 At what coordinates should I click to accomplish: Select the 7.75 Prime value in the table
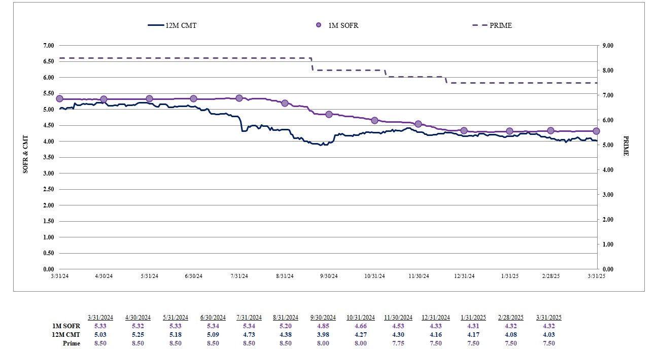point(398,343)
